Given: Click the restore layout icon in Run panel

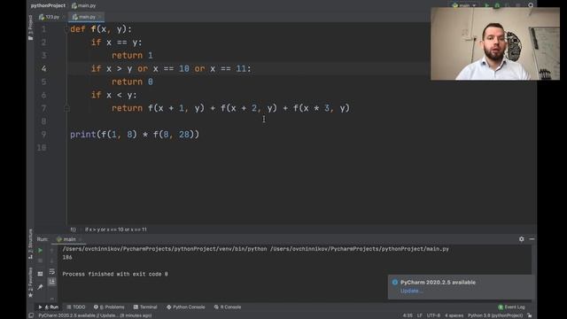Looking at the screenshot, I should [x=40, y=274].
